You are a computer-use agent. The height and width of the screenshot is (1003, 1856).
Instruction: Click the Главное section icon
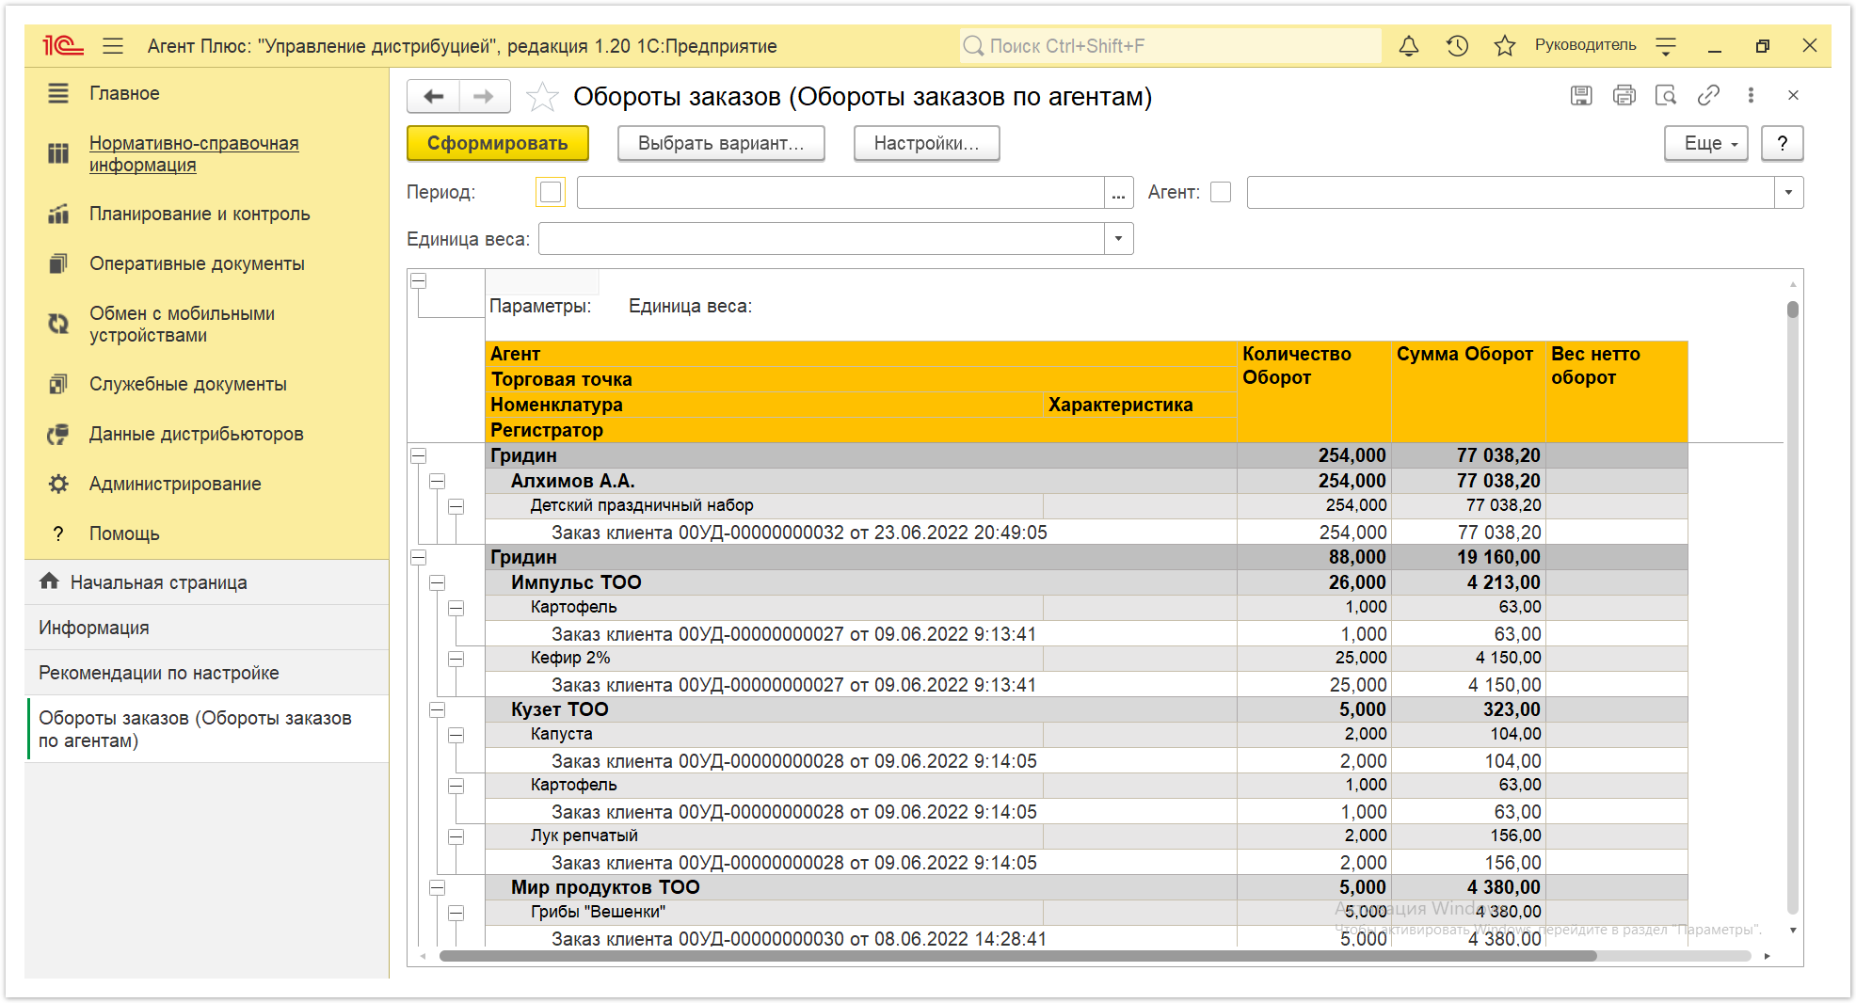coord(58,93)
